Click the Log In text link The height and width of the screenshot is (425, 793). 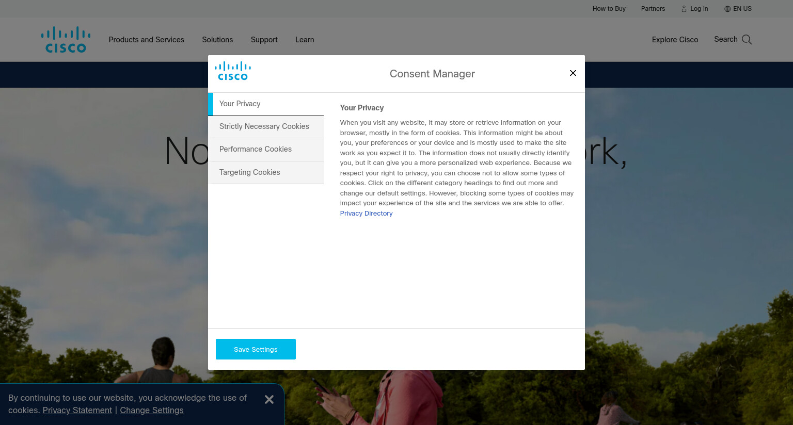tap(699, 9)
